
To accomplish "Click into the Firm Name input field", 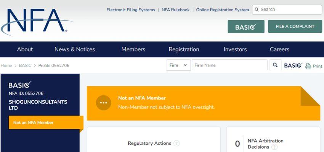I will 229,65.
